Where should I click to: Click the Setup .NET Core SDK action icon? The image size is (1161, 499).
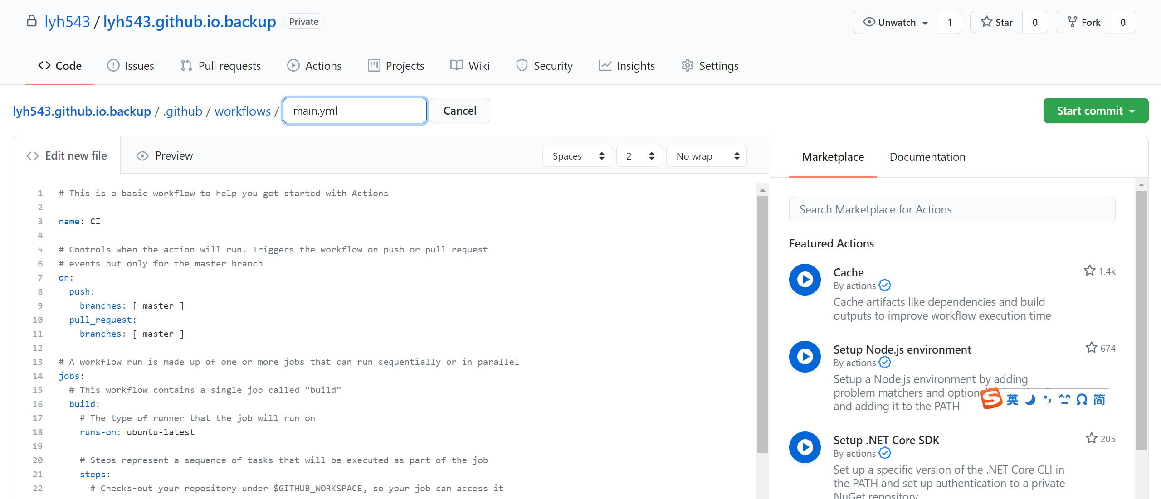(805, 447)
